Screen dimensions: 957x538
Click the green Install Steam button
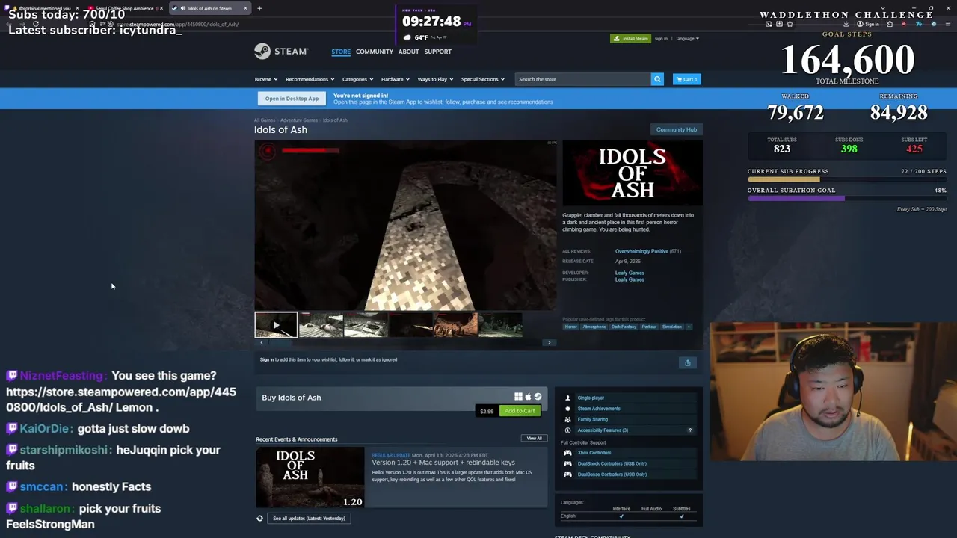pyautogui.click(x=630, y=38)
